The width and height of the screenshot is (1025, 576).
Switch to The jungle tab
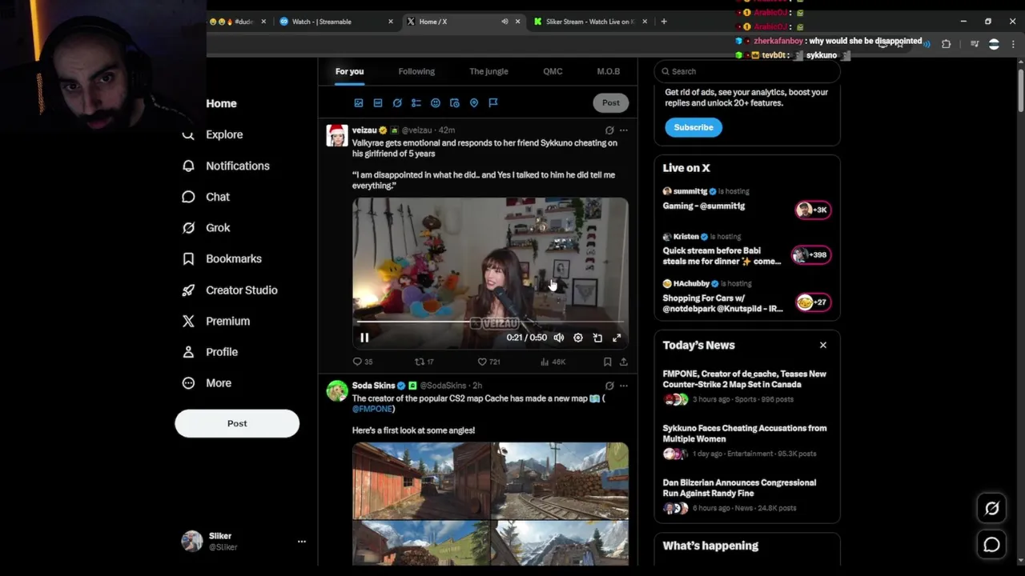(488, 71)
